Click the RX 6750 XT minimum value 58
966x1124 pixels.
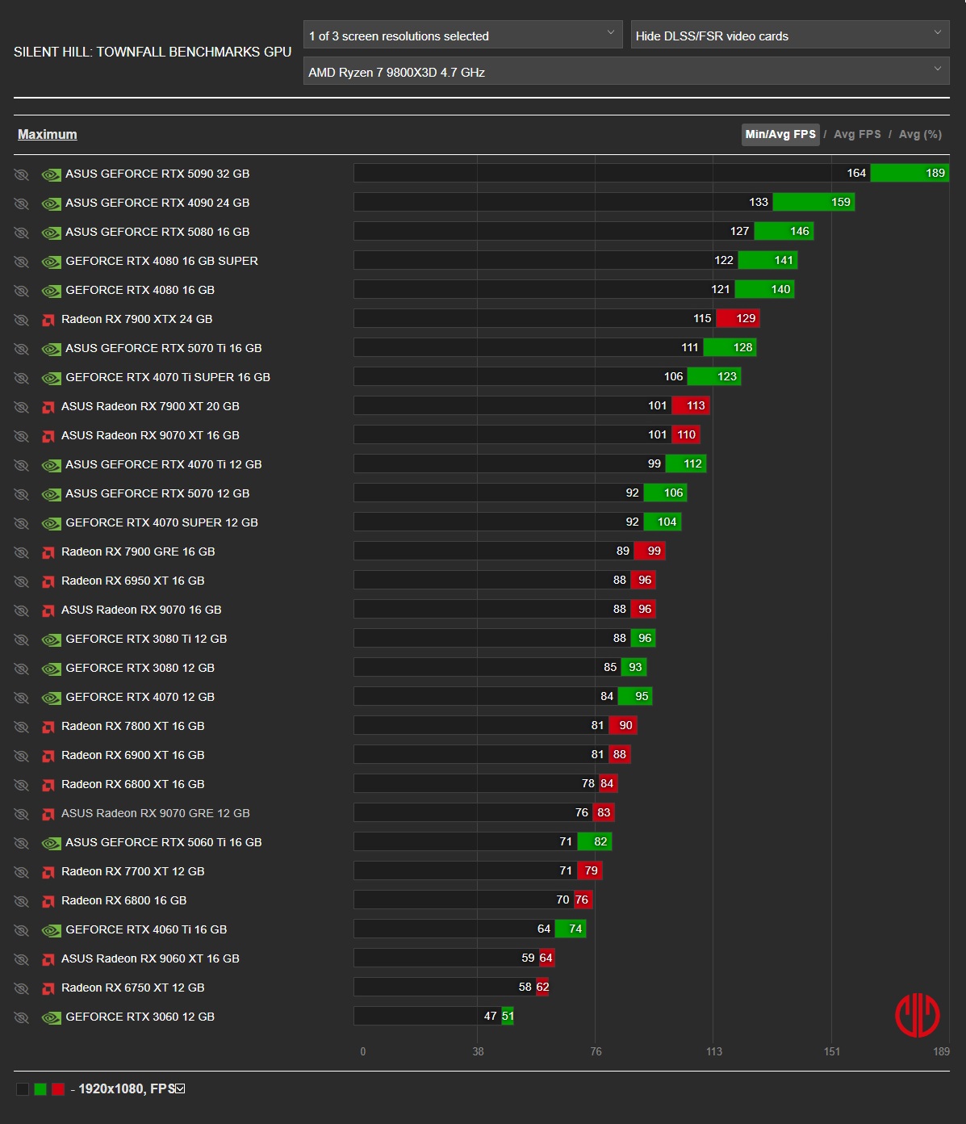click(x=525, y=987)
